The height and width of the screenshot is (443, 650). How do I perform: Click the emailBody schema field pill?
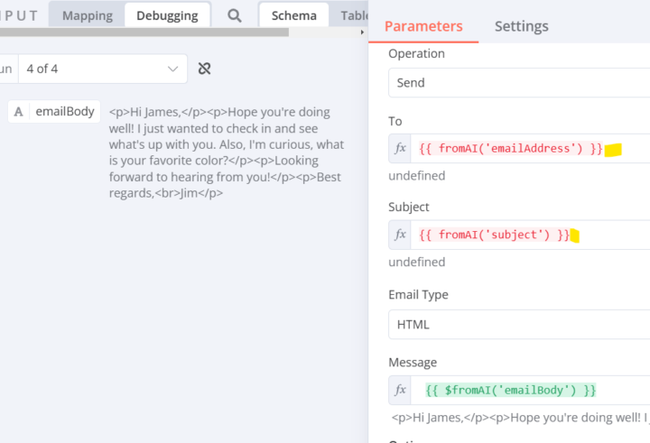tap(54, 112)
